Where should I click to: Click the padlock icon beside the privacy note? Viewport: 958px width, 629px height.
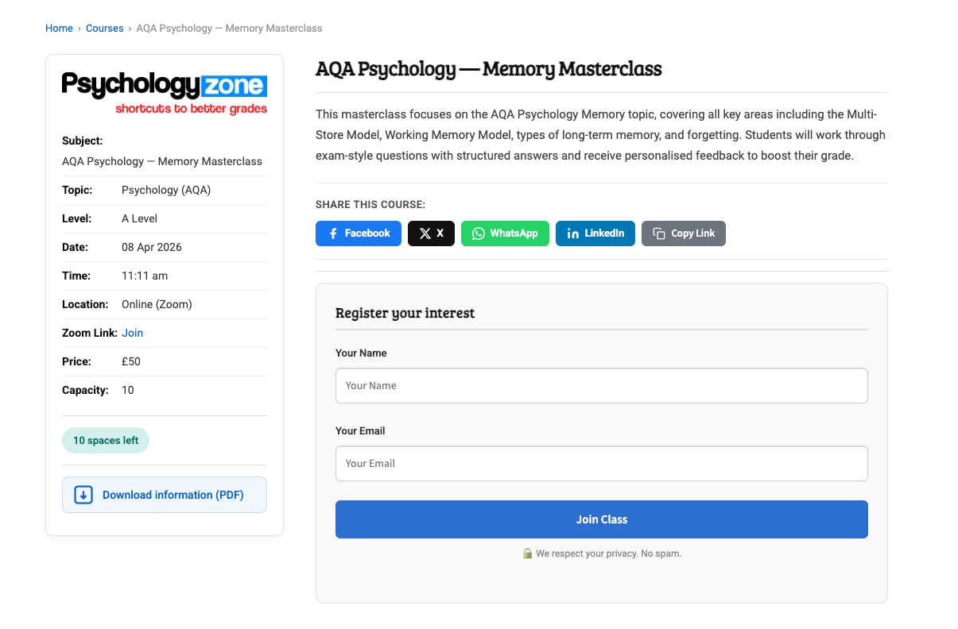click(x=527, y=554)
